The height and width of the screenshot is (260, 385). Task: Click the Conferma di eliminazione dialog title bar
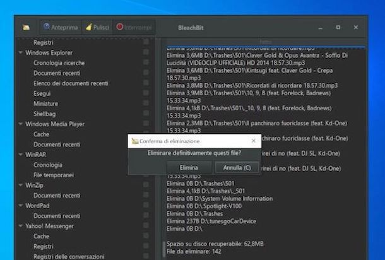tap(194, 141)
